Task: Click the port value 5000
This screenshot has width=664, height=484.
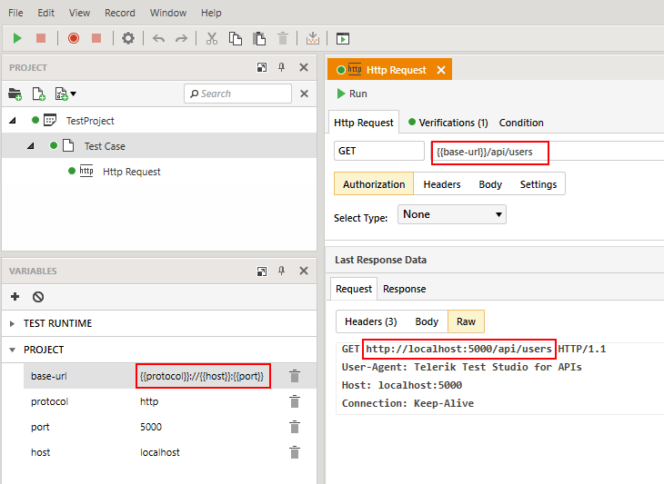Action: (151, 427)
